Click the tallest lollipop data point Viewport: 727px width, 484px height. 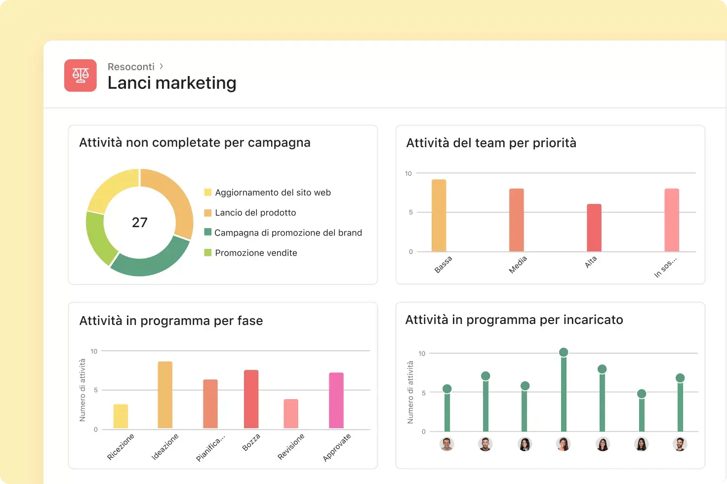pyautogui.click(x=564, y=352)
